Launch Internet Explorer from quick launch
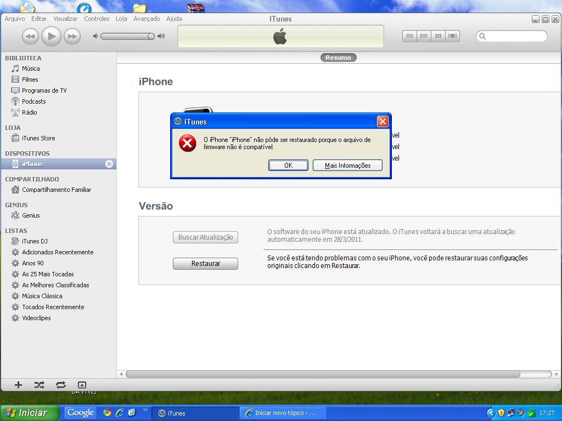Viewport: 562px width, 421px height. point(119,412)
